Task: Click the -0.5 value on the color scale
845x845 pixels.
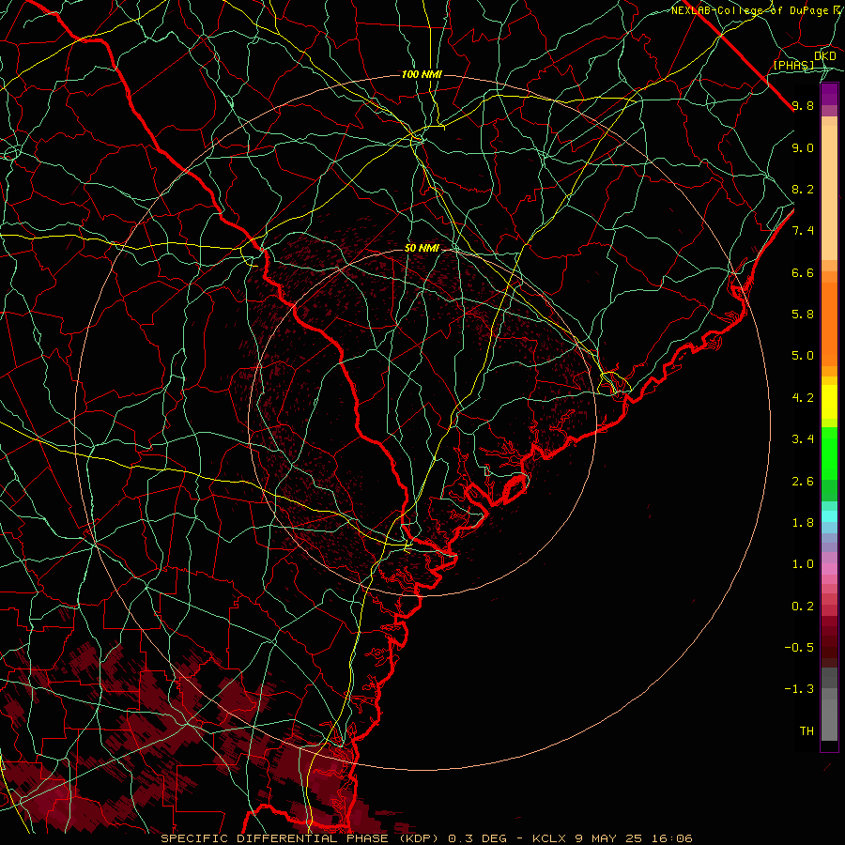Action: tap(799, 648)
